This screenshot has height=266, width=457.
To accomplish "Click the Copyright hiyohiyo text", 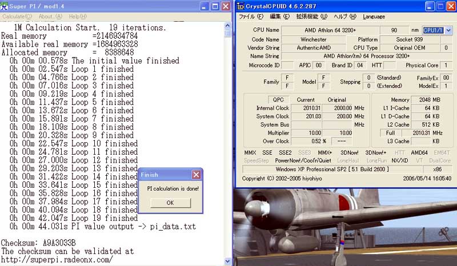I will pyautogui.click(x=282, y=178).
